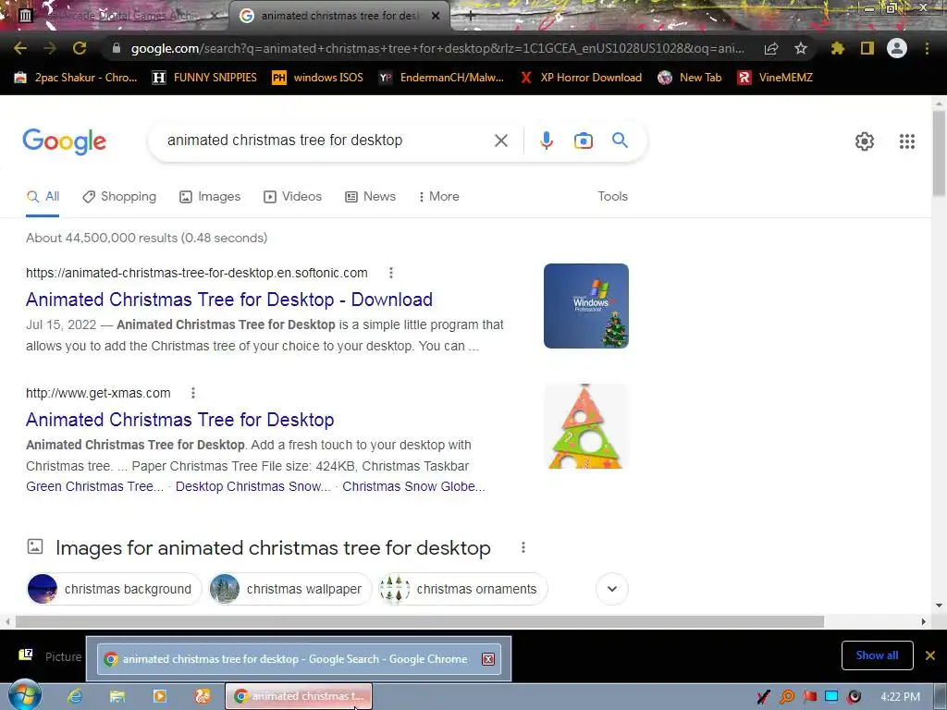Click the Chrome taskbar button
Screen dimensions: 947x710
click(x=299, y=696)
